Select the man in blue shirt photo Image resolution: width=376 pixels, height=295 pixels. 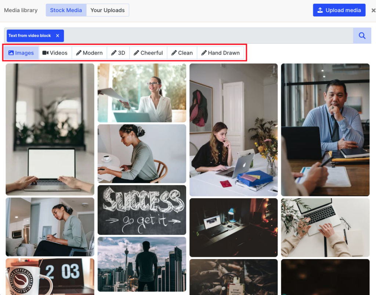(x=325, y=129)
